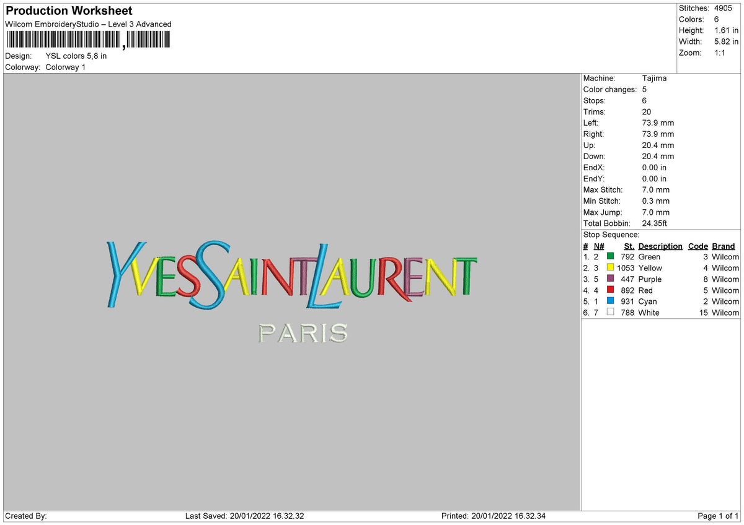
Task: Click the White thread color chip
Action: point(611,313)
